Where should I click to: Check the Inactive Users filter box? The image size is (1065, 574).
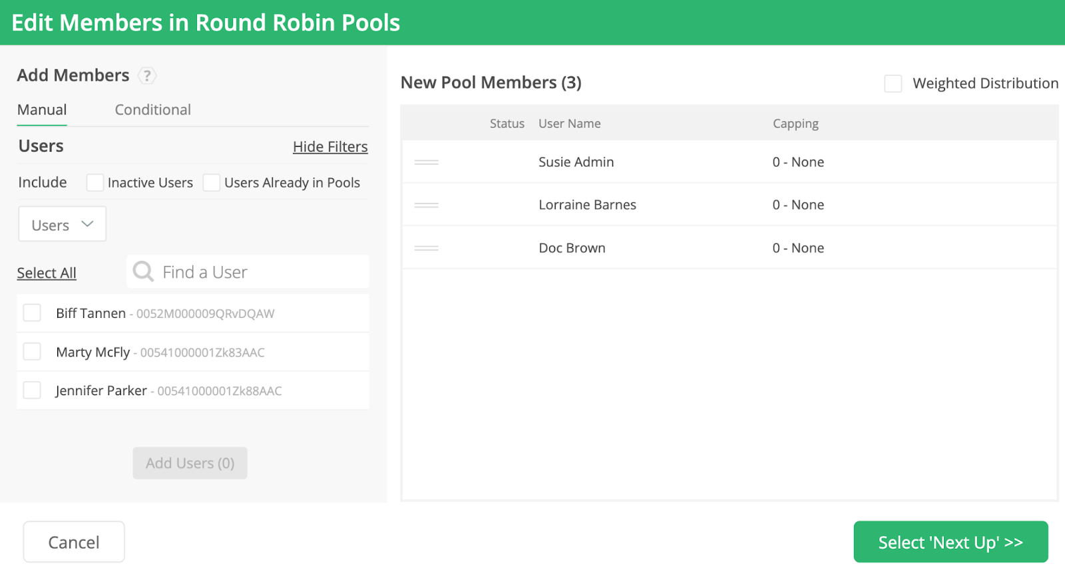pyautogui.click(x=95, y=183)
